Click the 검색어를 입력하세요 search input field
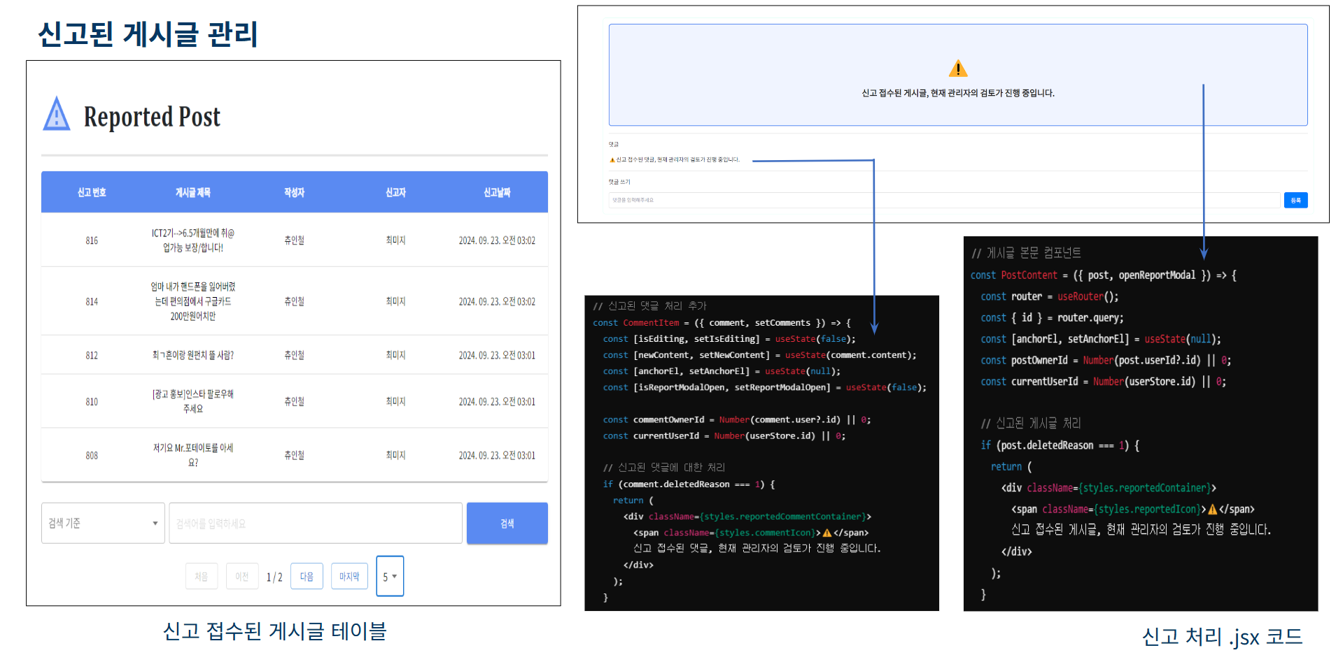Screen dimensions: 1343x662 tap(315, 523)
